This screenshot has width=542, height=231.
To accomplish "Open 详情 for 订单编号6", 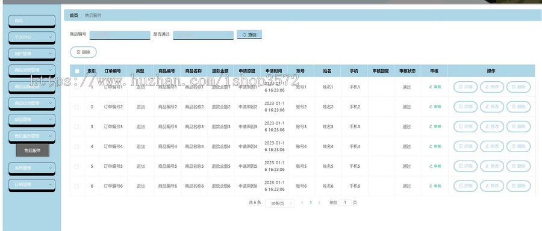I will (x=466, y=186).
